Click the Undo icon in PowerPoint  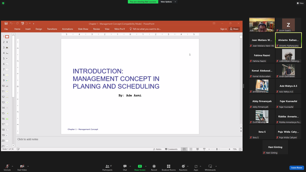pyautogui.click(x=11, y=23)
